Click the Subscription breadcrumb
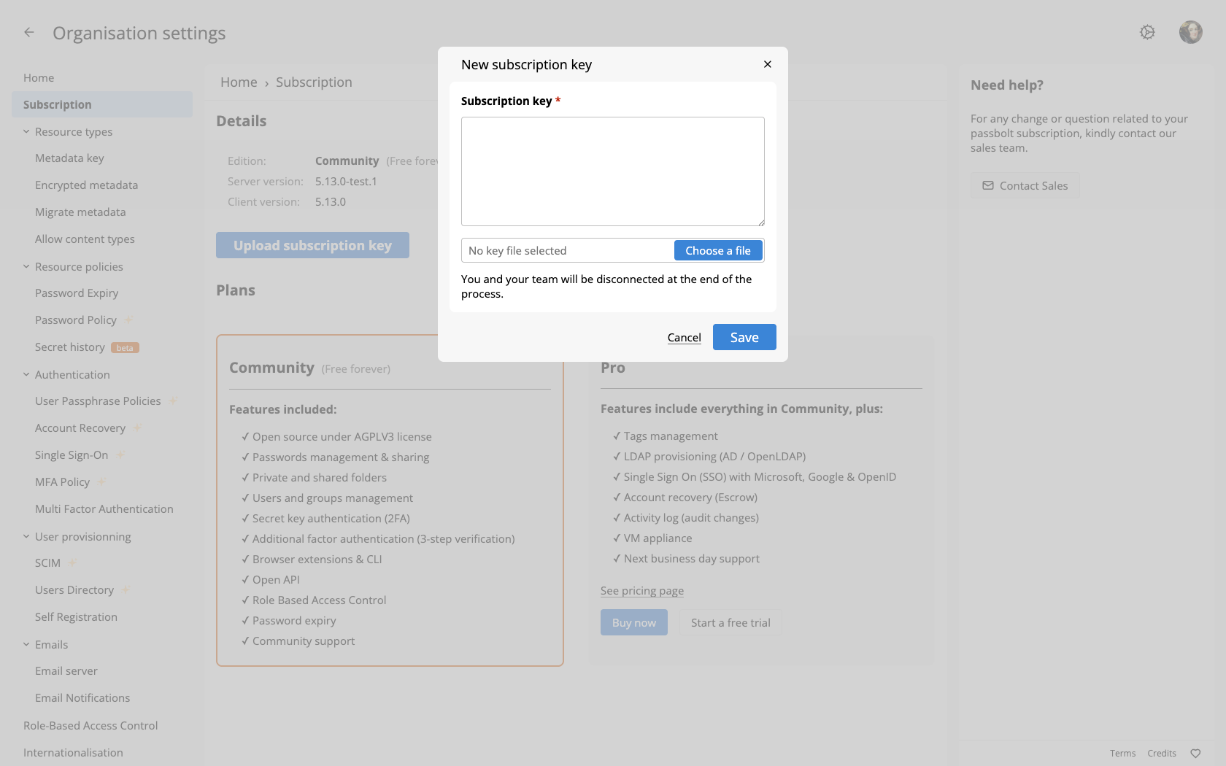The height and width of the screenshot is (766, 1226). 314,82
